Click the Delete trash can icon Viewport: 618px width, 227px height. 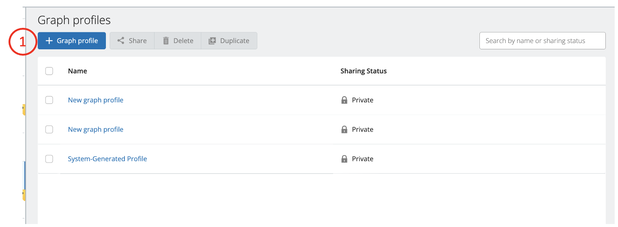coord(166,41)
